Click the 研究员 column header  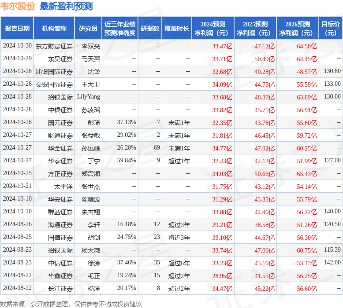pyautogui.click(x=88, y=28)
